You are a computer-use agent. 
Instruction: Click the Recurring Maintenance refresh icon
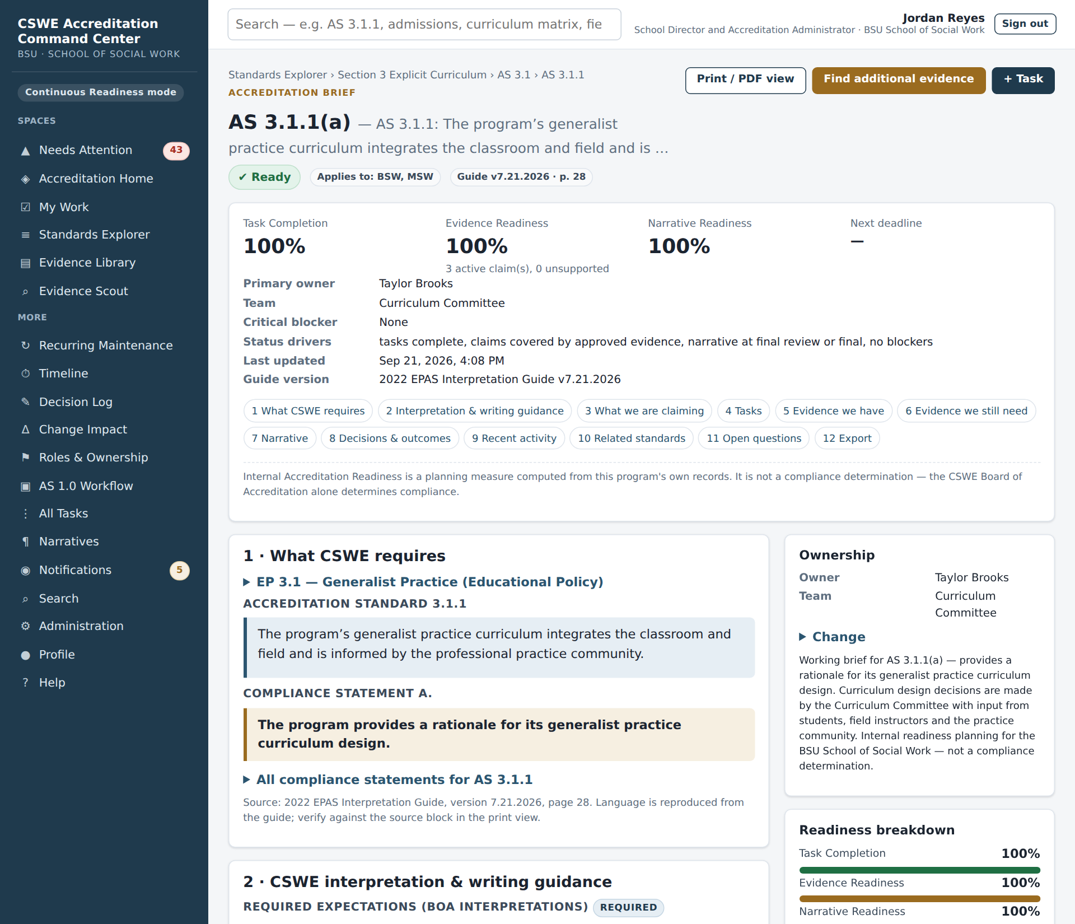(25, 346)
